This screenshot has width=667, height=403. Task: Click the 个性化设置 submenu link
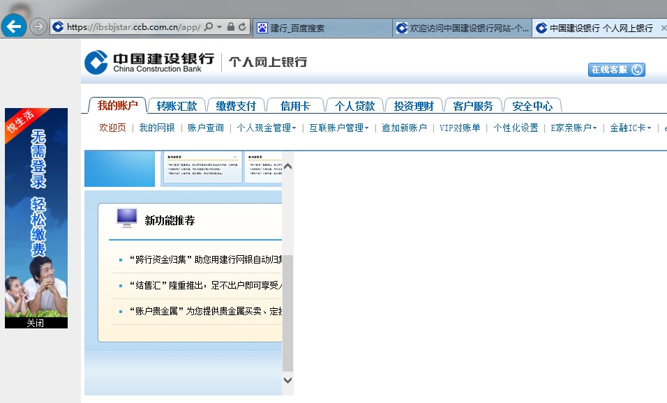point(516,128)
